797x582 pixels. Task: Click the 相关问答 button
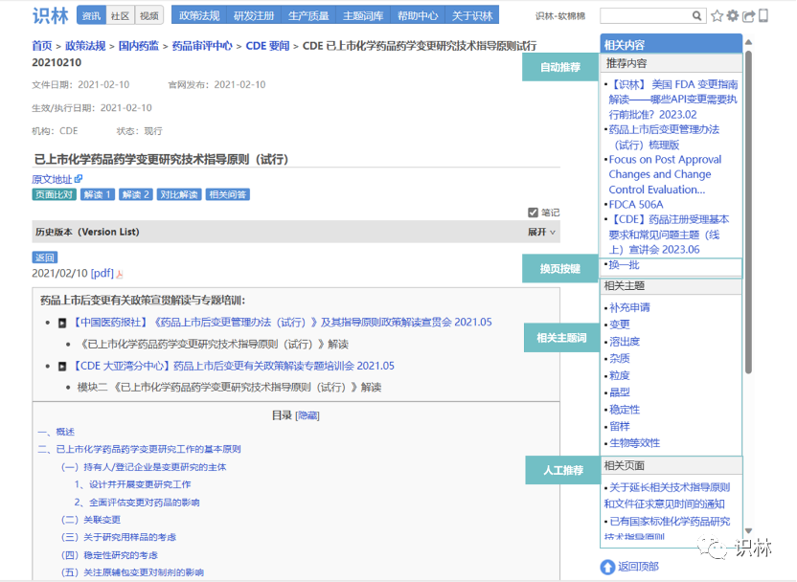pos(228,194)
